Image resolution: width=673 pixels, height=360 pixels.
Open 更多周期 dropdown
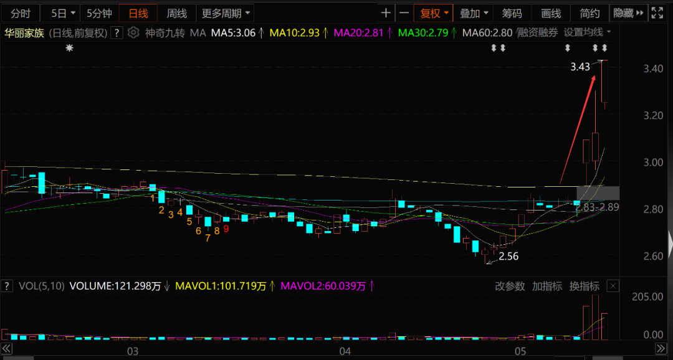(226, 13)
